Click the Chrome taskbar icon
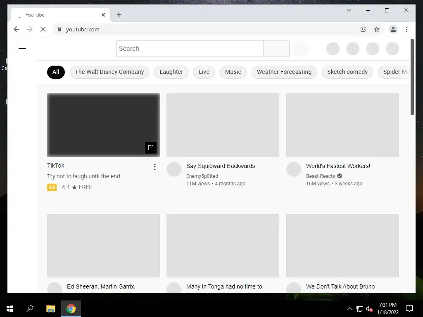This screenshot has width=423, height=317. tap(71, 309)
